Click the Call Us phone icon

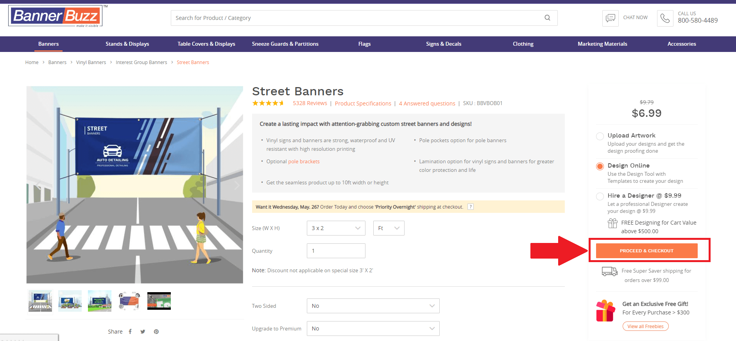[665, 18]
